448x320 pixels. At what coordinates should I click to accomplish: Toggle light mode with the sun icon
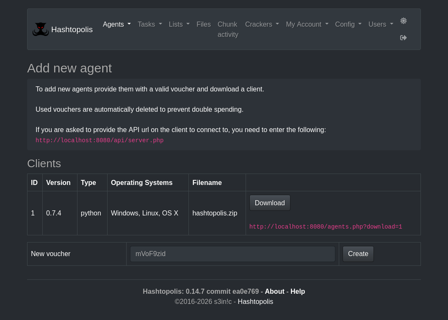coord(403,21)
